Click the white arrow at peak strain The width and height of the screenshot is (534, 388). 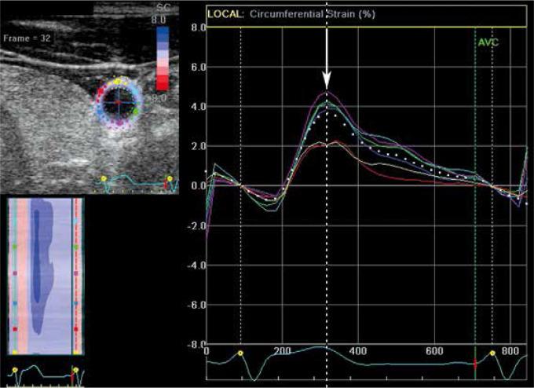[327, 75]
